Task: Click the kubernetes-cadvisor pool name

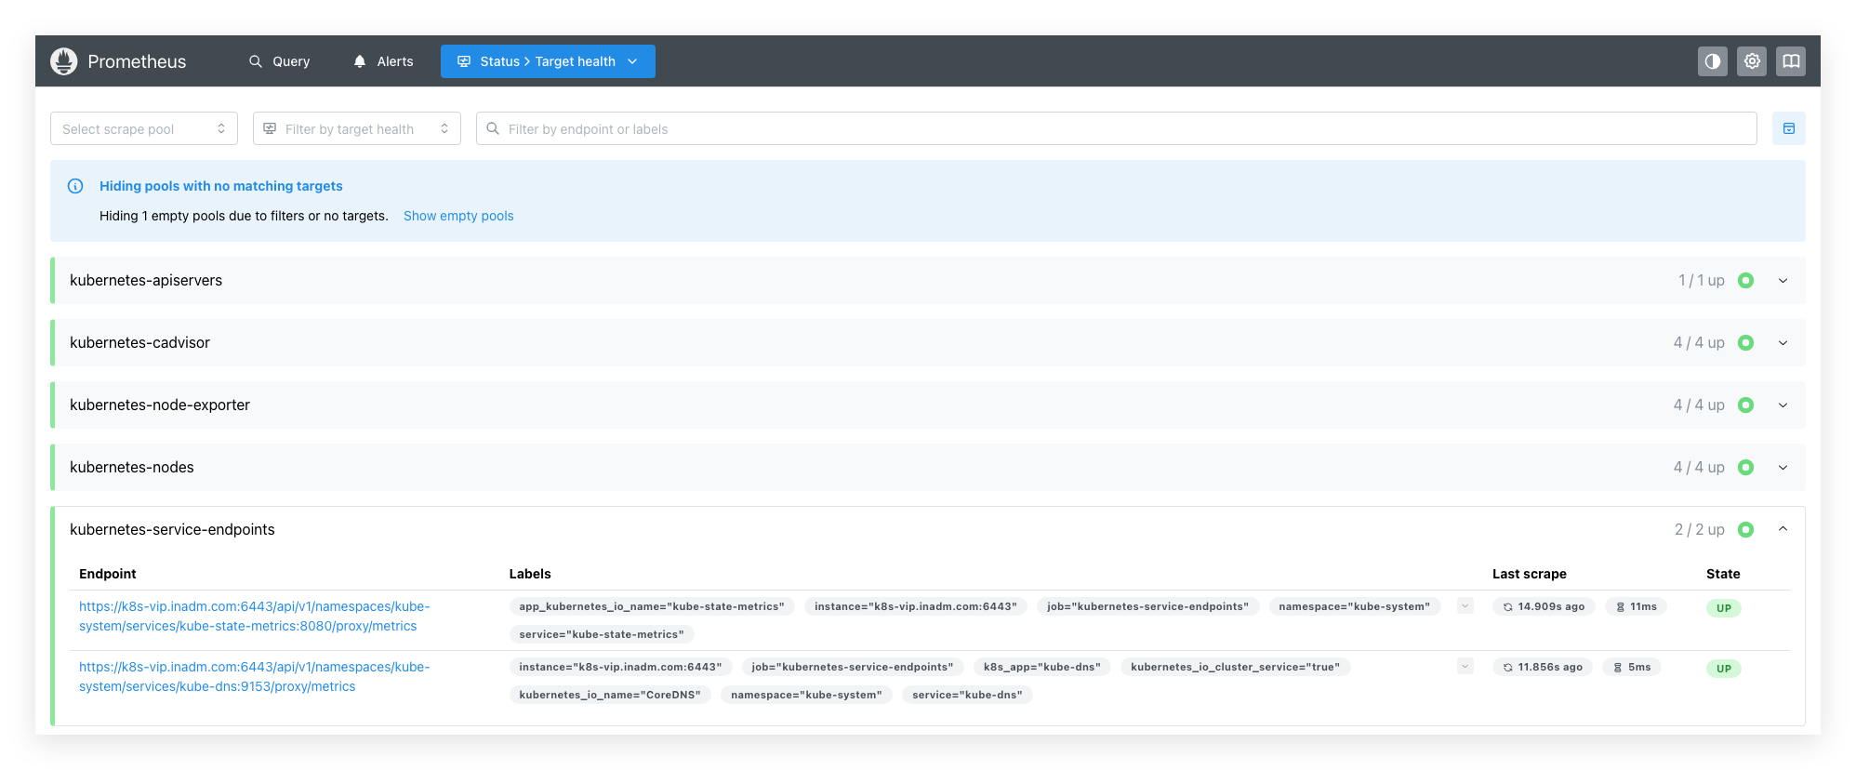Action: coord(139,342)
